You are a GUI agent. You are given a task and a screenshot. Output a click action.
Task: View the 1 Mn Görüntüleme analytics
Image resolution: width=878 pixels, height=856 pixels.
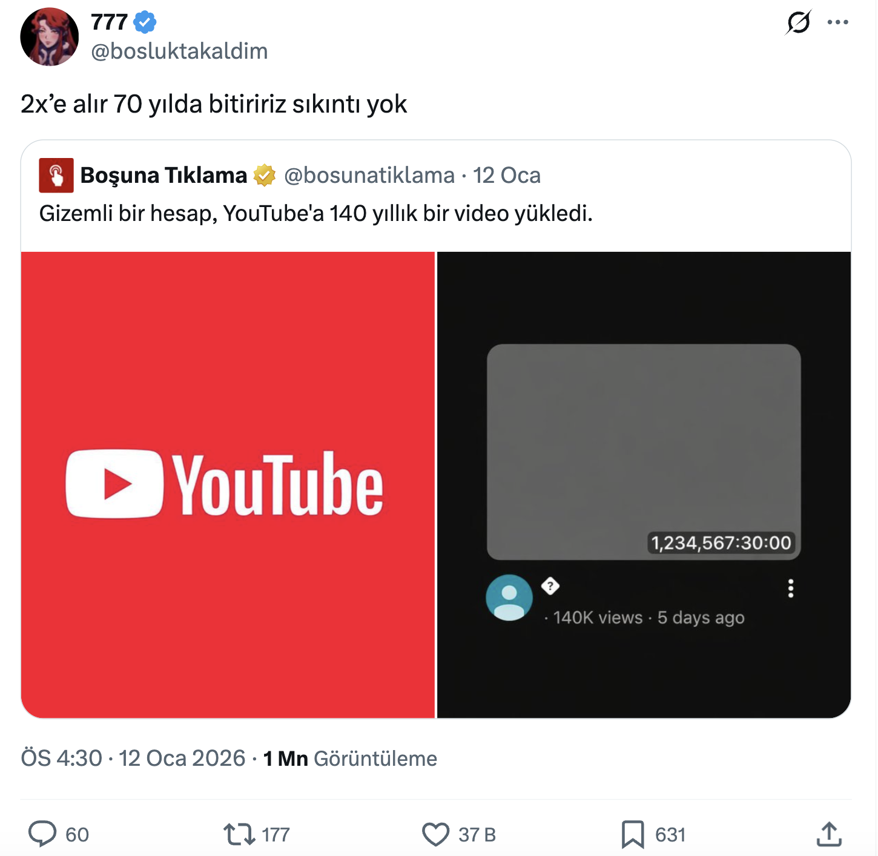(350, 758)
